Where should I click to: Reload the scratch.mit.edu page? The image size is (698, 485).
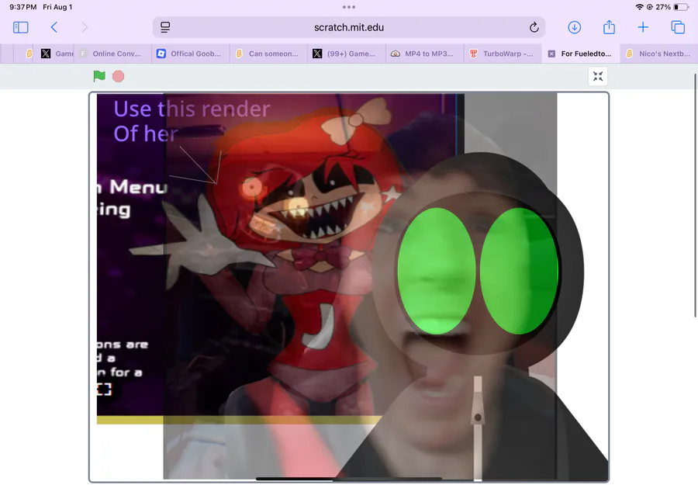pos(534,28)
